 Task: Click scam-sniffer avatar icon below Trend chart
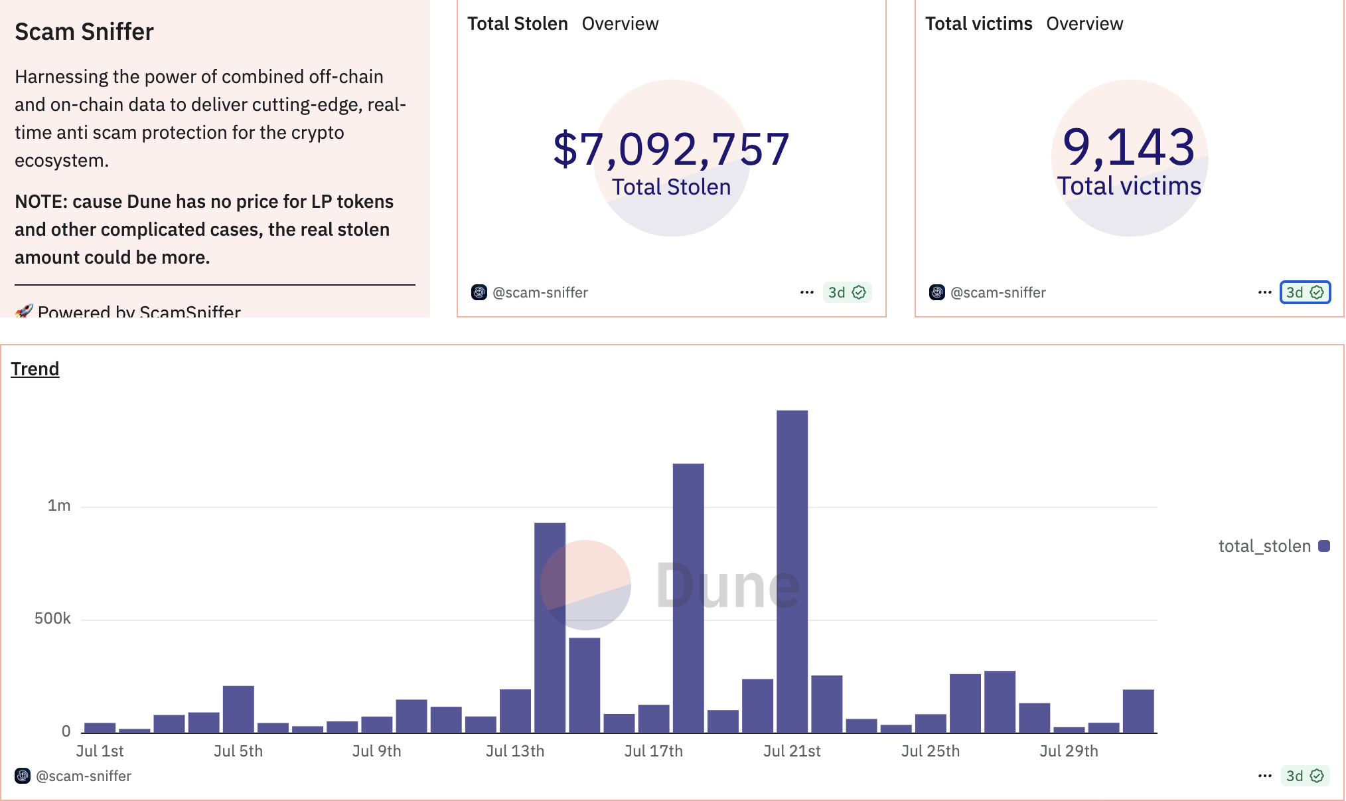(x=23, y=776)
